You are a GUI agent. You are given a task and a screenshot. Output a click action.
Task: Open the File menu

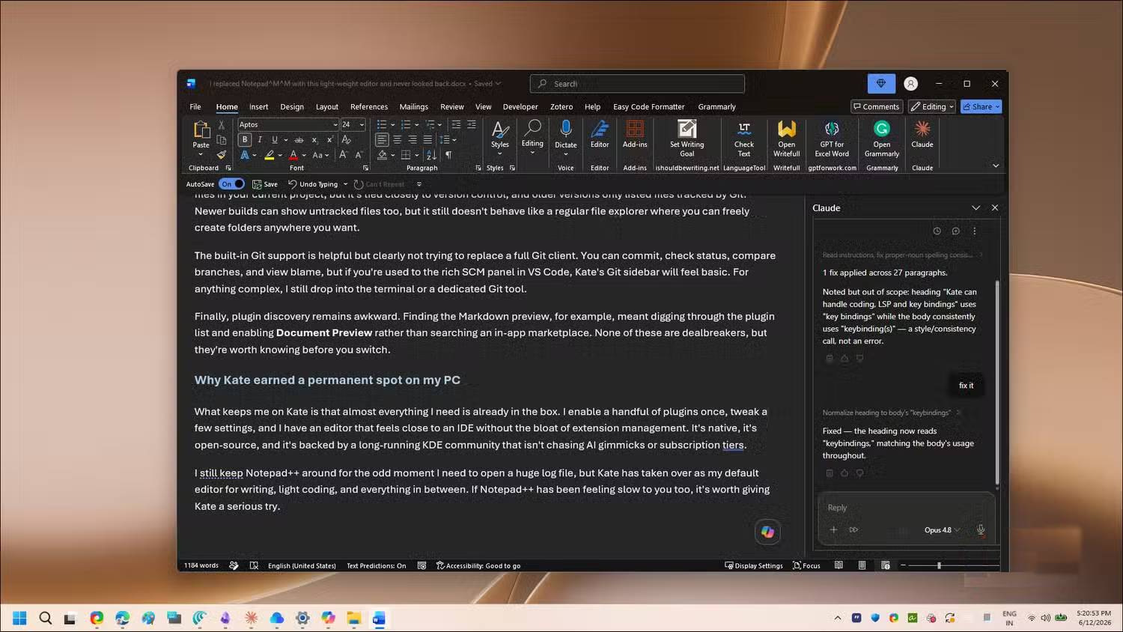(x=195, y=106)
